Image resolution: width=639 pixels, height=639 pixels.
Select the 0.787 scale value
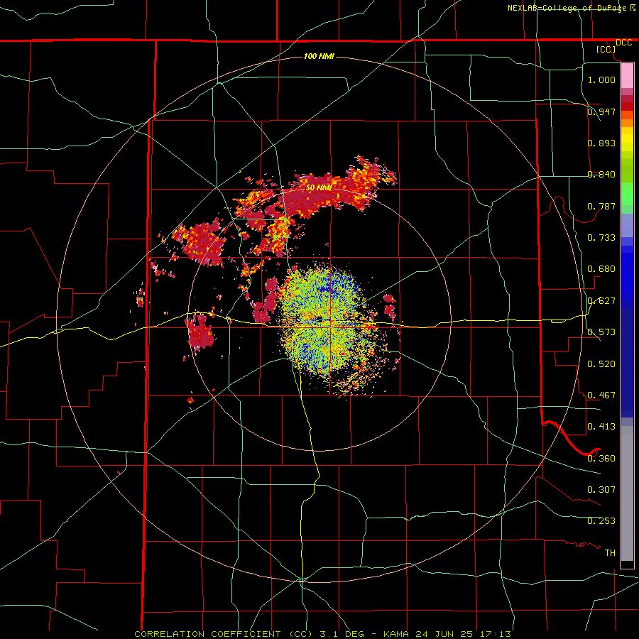tap(601, 206)
